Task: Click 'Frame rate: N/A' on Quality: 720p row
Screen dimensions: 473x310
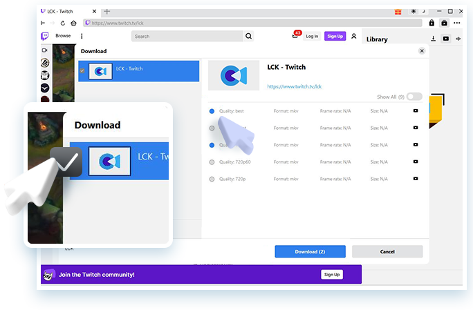Action: (335, 179)
